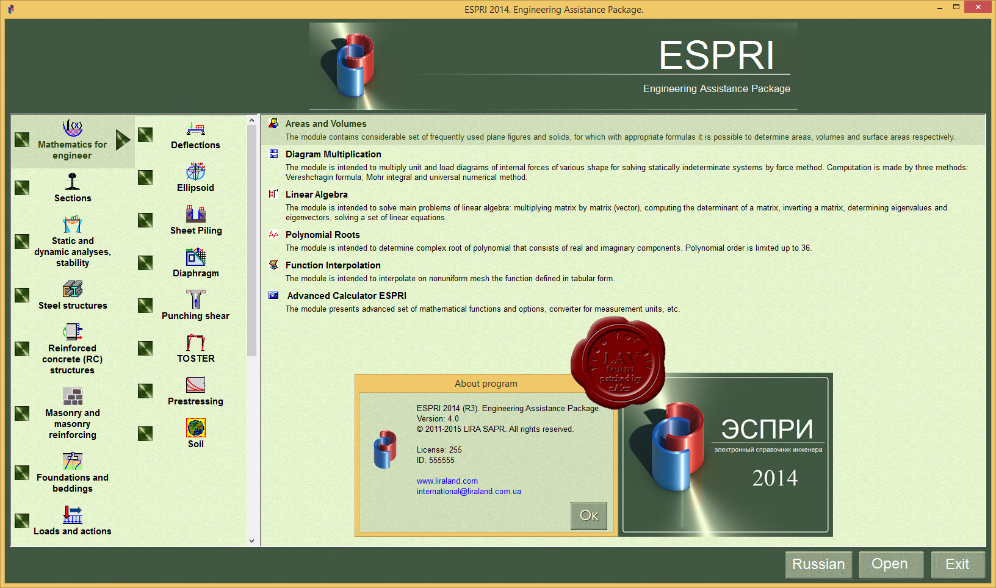Open the Prestressing module icon
The image size is (996, 588).
click(195, 385)
